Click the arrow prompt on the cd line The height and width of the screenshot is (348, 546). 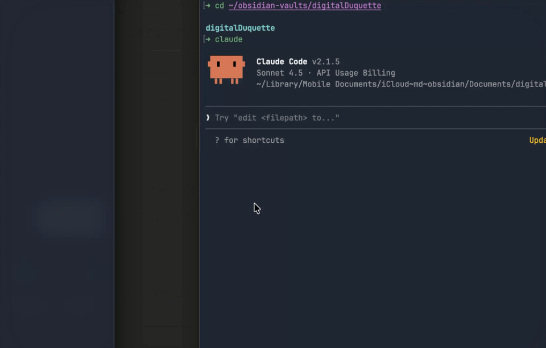pos(206,5)
